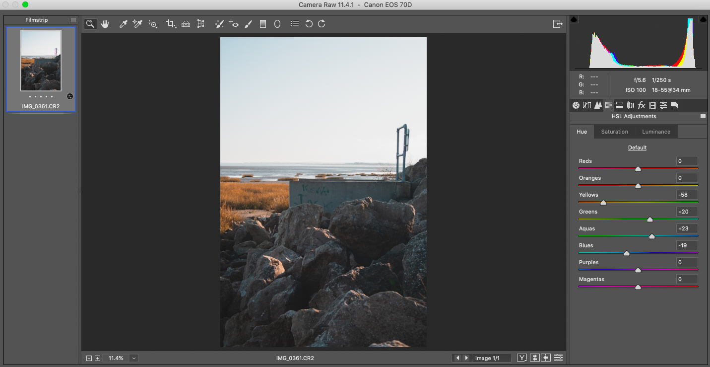This screenshot has width=710, height=367.
Task: Switch to the Saturation tab
Action: (x=614, y=132)
